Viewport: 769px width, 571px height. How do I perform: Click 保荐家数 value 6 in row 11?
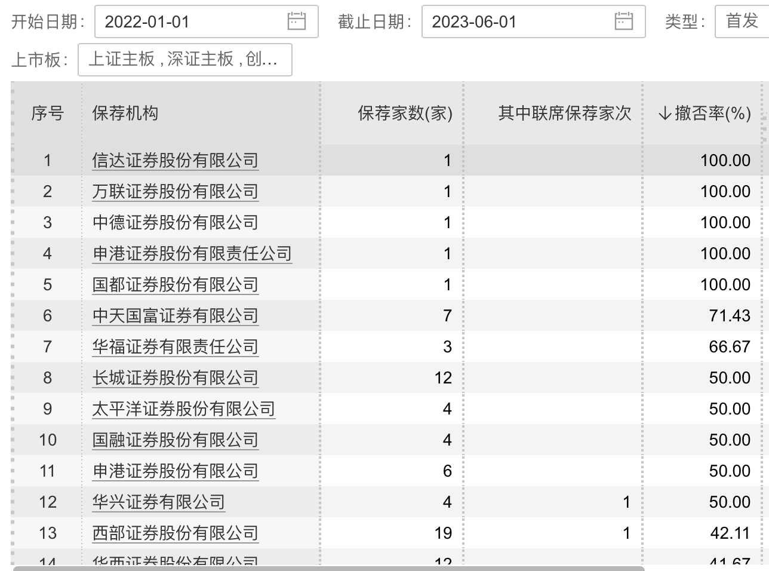(x=447, y=471)
